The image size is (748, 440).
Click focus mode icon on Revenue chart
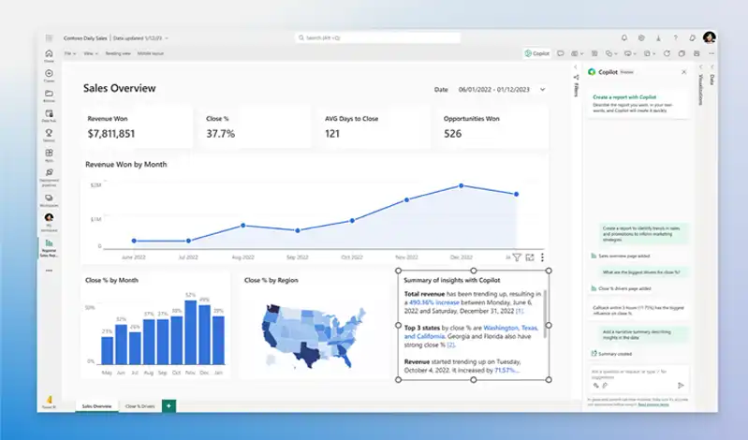pyautogui.click(x=530, y=257)
